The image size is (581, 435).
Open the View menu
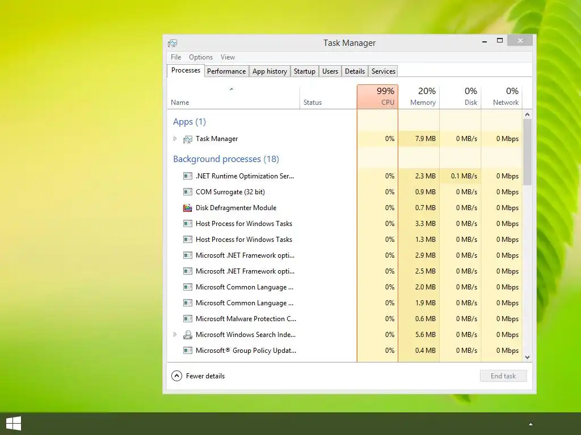click(x=228, y=57)
